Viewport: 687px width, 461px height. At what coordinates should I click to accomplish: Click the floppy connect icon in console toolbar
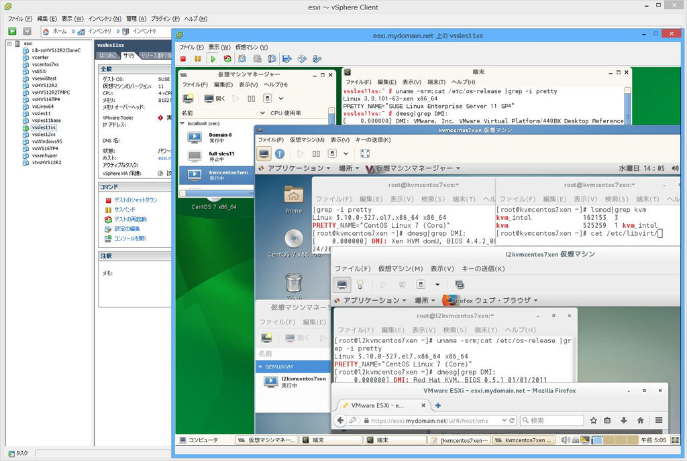[x=287, y=58]
